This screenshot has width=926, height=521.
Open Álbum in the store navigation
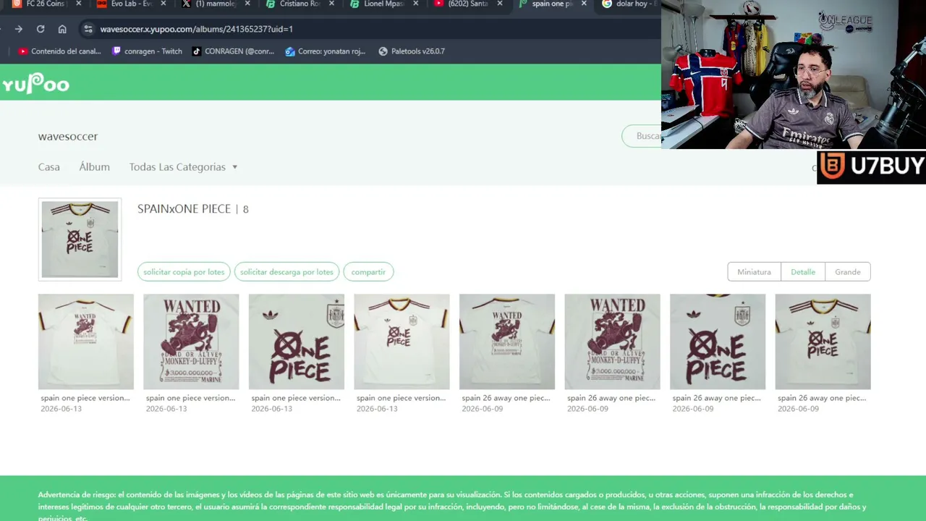[x=95, y=167]
